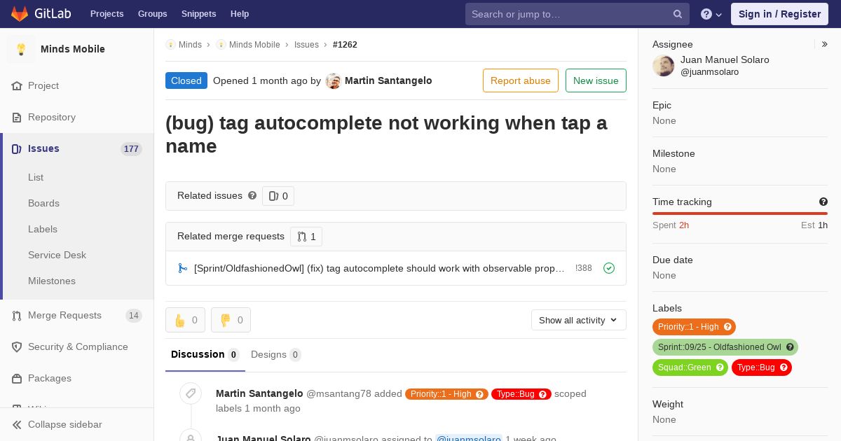
Task: Collapse sidebar using the double chevron
Action: click(17, 424)
